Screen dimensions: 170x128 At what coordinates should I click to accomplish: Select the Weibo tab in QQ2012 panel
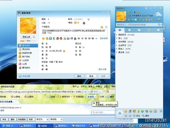click(149, 30)
